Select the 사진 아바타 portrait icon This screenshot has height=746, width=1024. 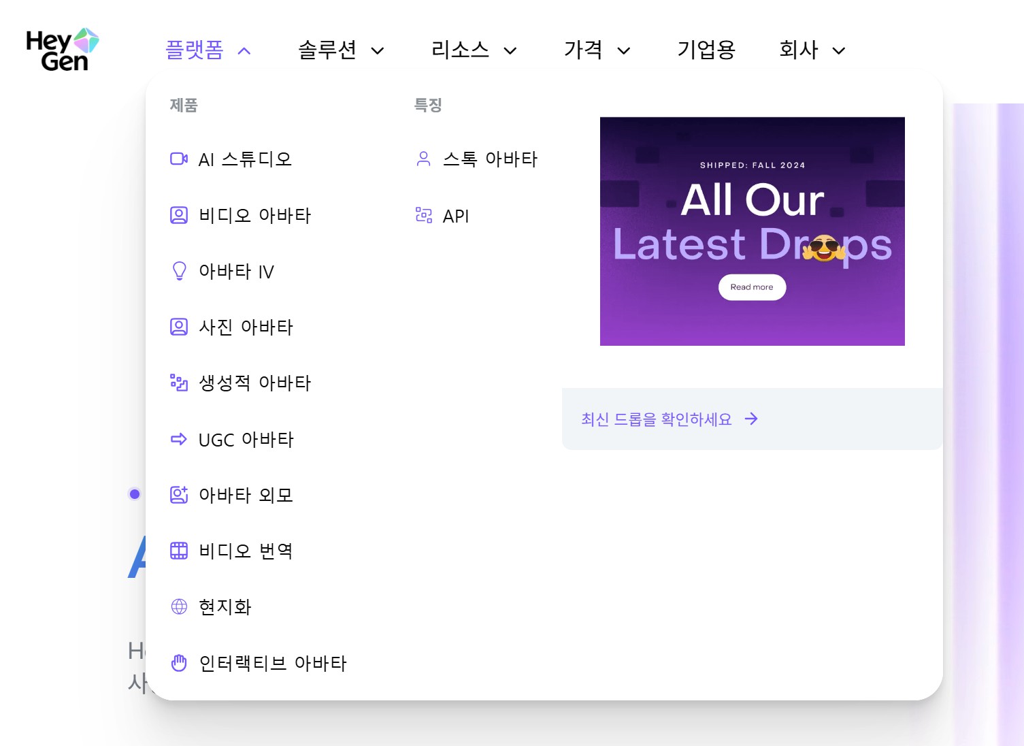pyautogui.click(x=178, y=327)
